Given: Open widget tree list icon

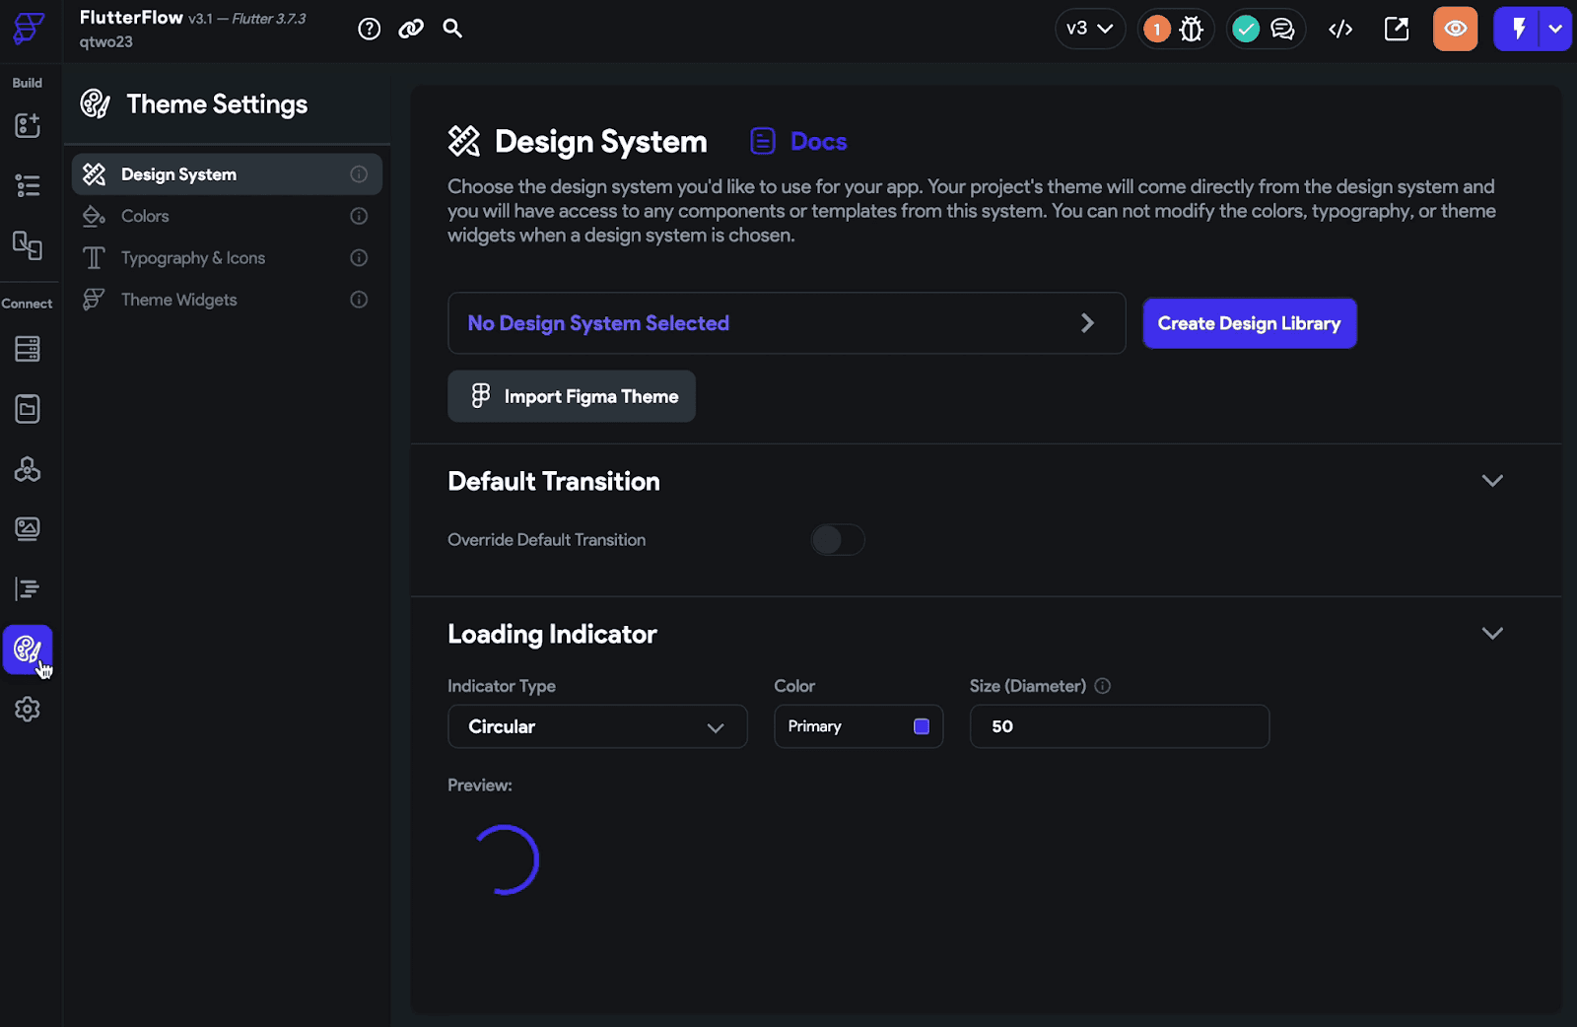Looking at the screenshot, I should click(x=28, y=185).
